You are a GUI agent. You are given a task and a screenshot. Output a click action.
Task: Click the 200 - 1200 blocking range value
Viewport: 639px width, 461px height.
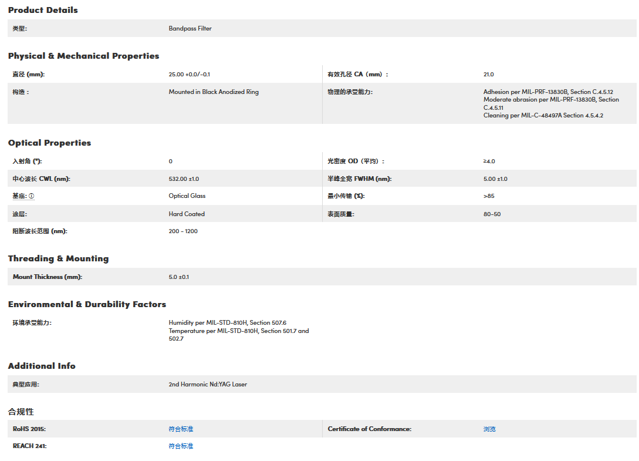click(183, 231)
